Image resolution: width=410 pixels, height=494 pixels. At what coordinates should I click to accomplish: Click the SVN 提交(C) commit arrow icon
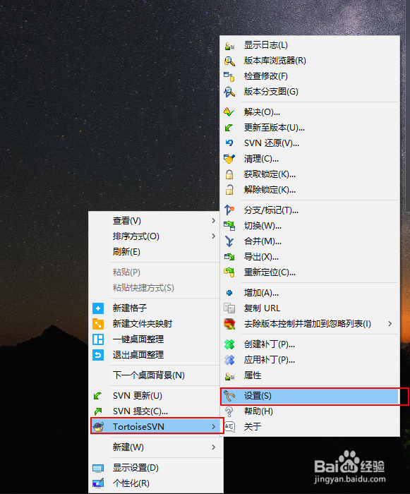[98, 411]
